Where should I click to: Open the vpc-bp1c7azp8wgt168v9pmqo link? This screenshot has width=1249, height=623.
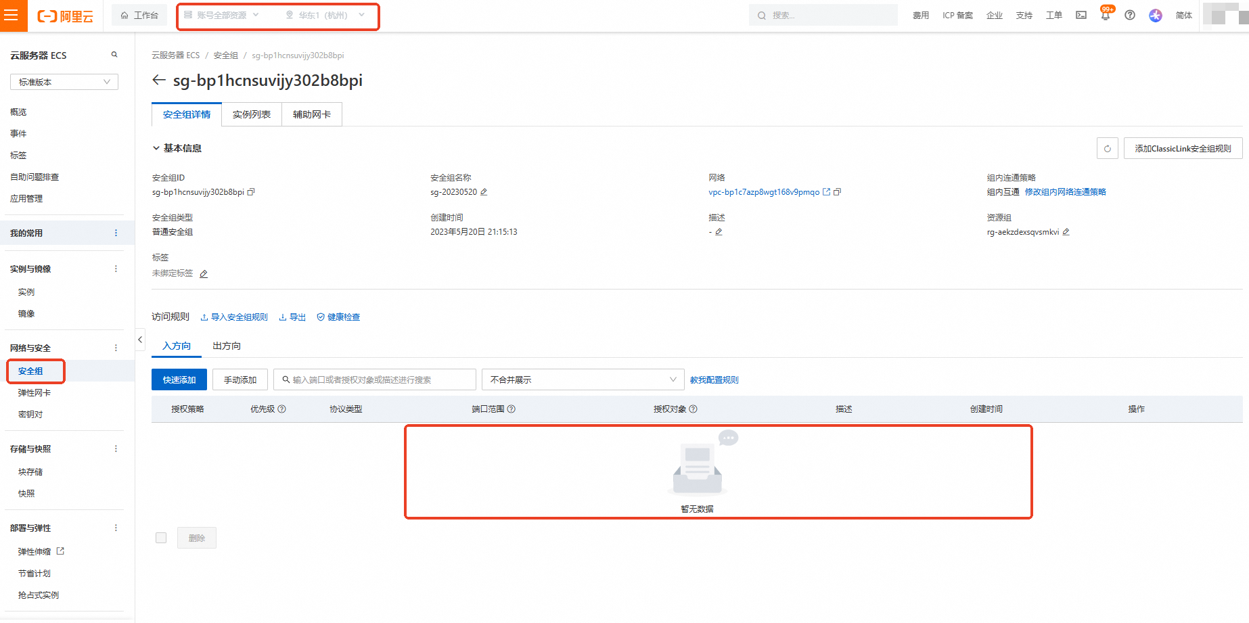tap(764, 192)
